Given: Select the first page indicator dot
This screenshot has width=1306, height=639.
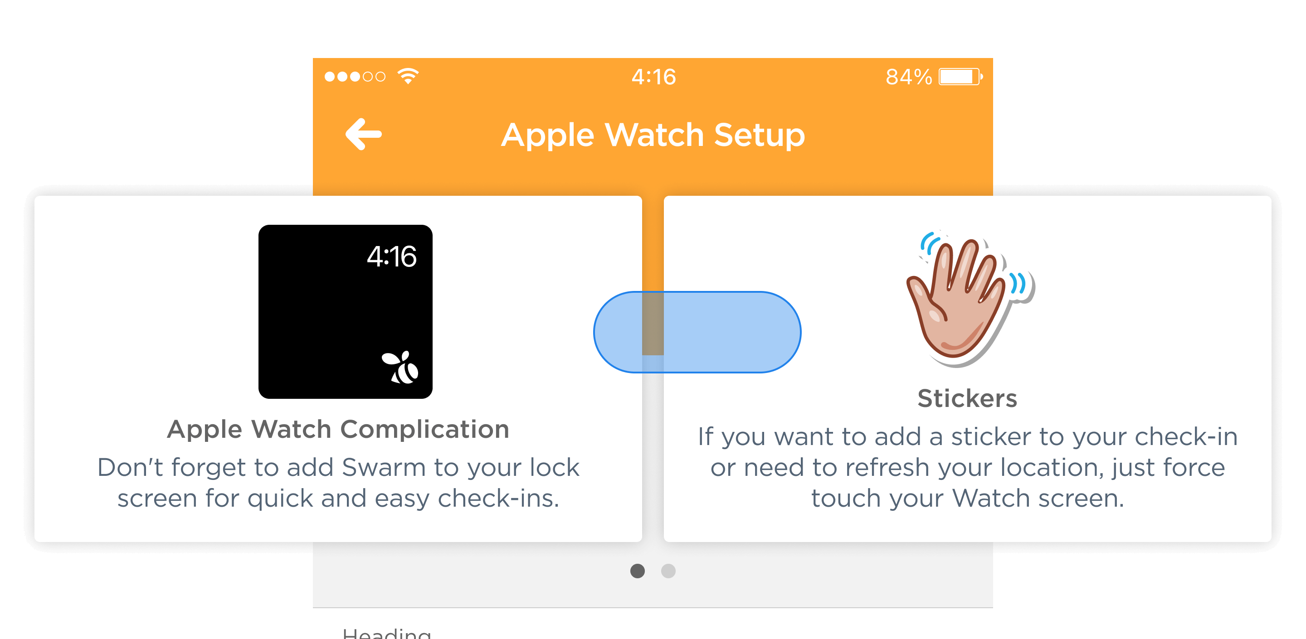Looking at the screenshot, I should (637, 571).
